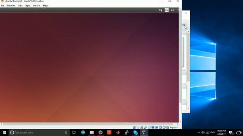Open the Ubuntu sound volume indicator
The height and width of the screenshot is (136, 243).
coord(172,10)
